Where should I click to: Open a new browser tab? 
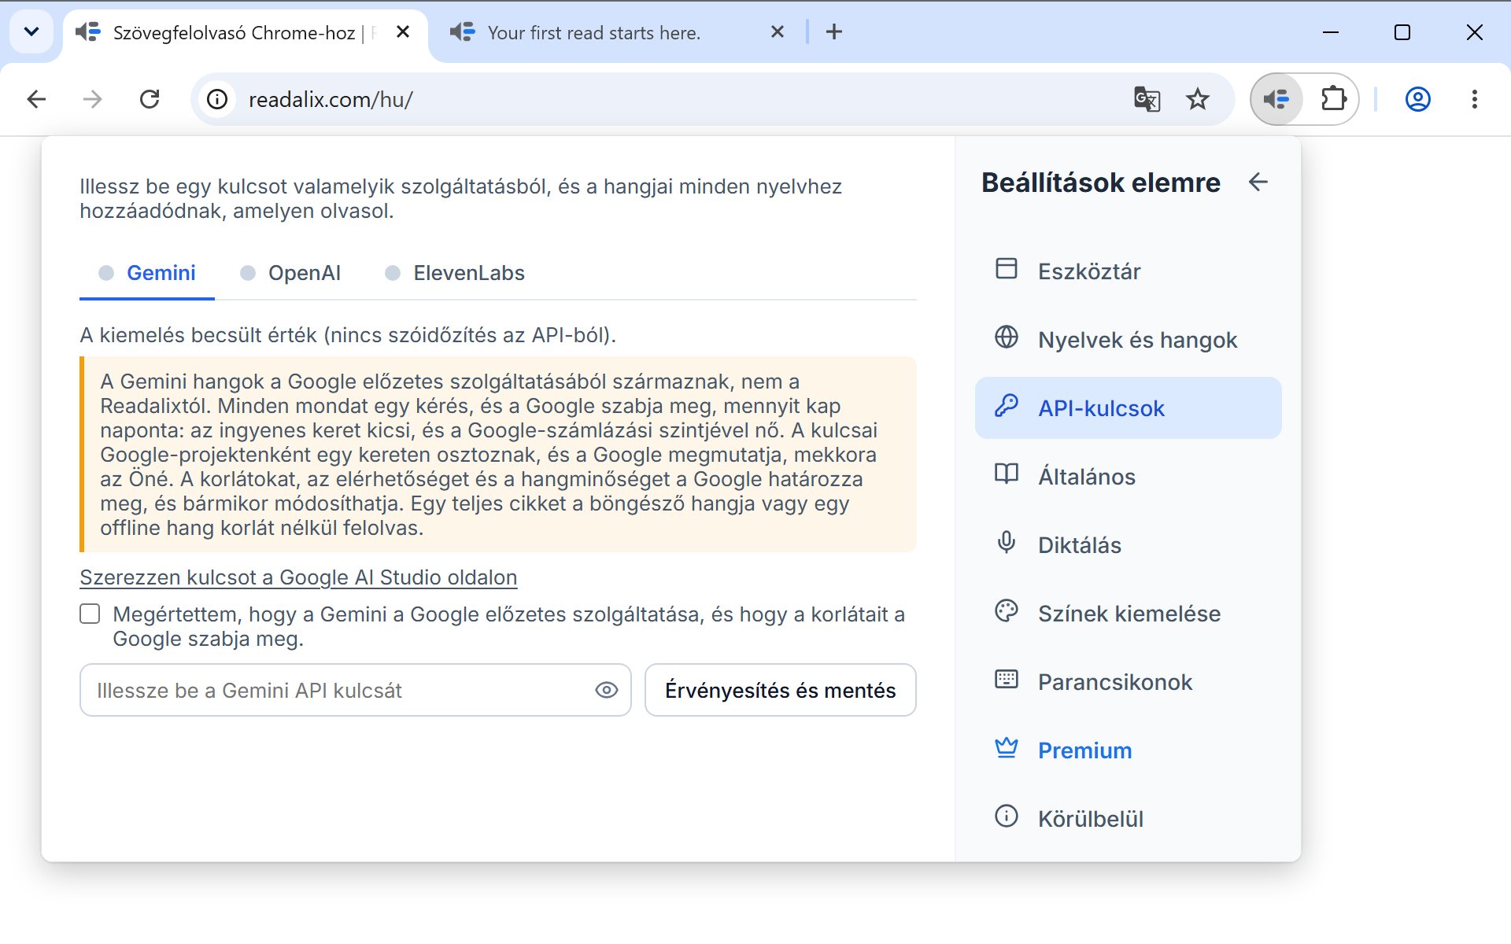tap(834, 32)
